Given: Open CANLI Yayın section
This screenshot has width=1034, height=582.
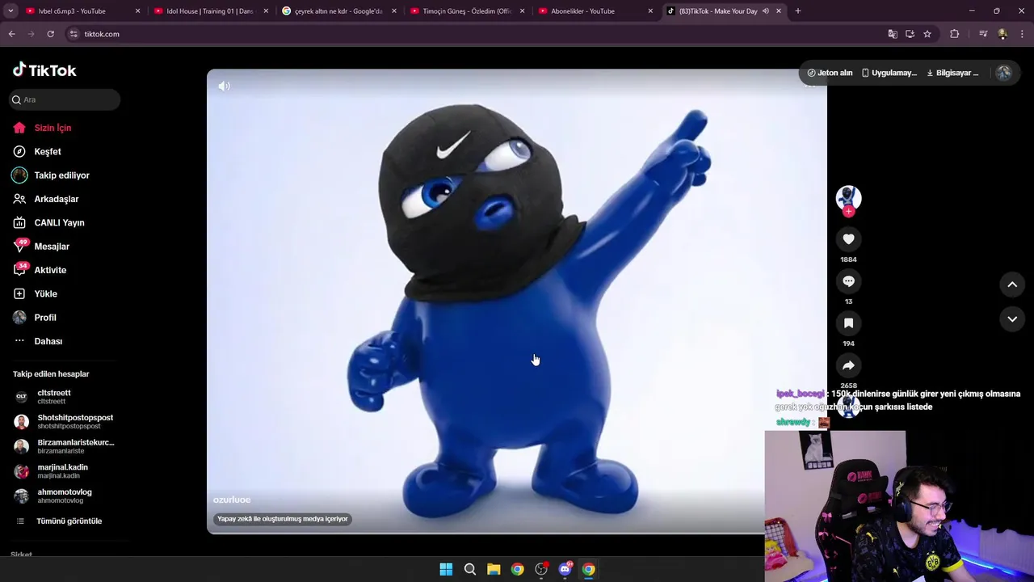Looking at the screenshot, I should 59,222.
